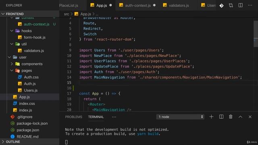Viewport: 258px width, 145px height.
Task: Open the panel overflow ellipsis menu
Action: tap(114, 117)
